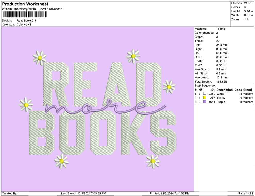Open the Description column header

[224, 90]
